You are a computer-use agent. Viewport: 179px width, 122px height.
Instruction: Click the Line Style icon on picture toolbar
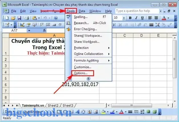pos(151,25)
